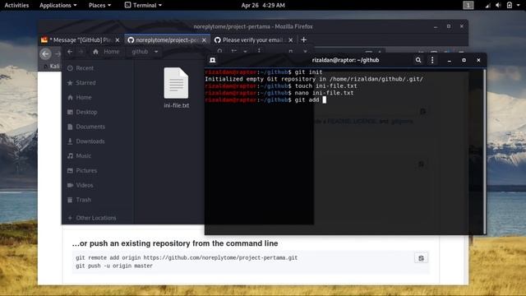Click Home path button in file manager

107,52
